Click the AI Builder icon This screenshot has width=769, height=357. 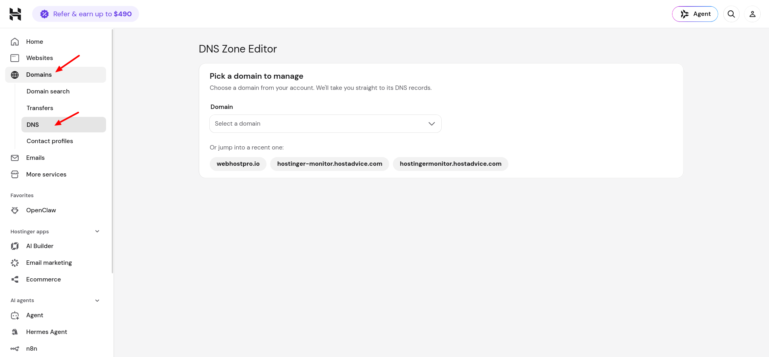point(15,246)
